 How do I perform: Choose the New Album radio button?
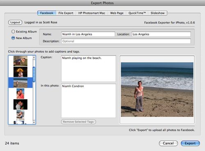pyautogui.click(x=13, y=38)
